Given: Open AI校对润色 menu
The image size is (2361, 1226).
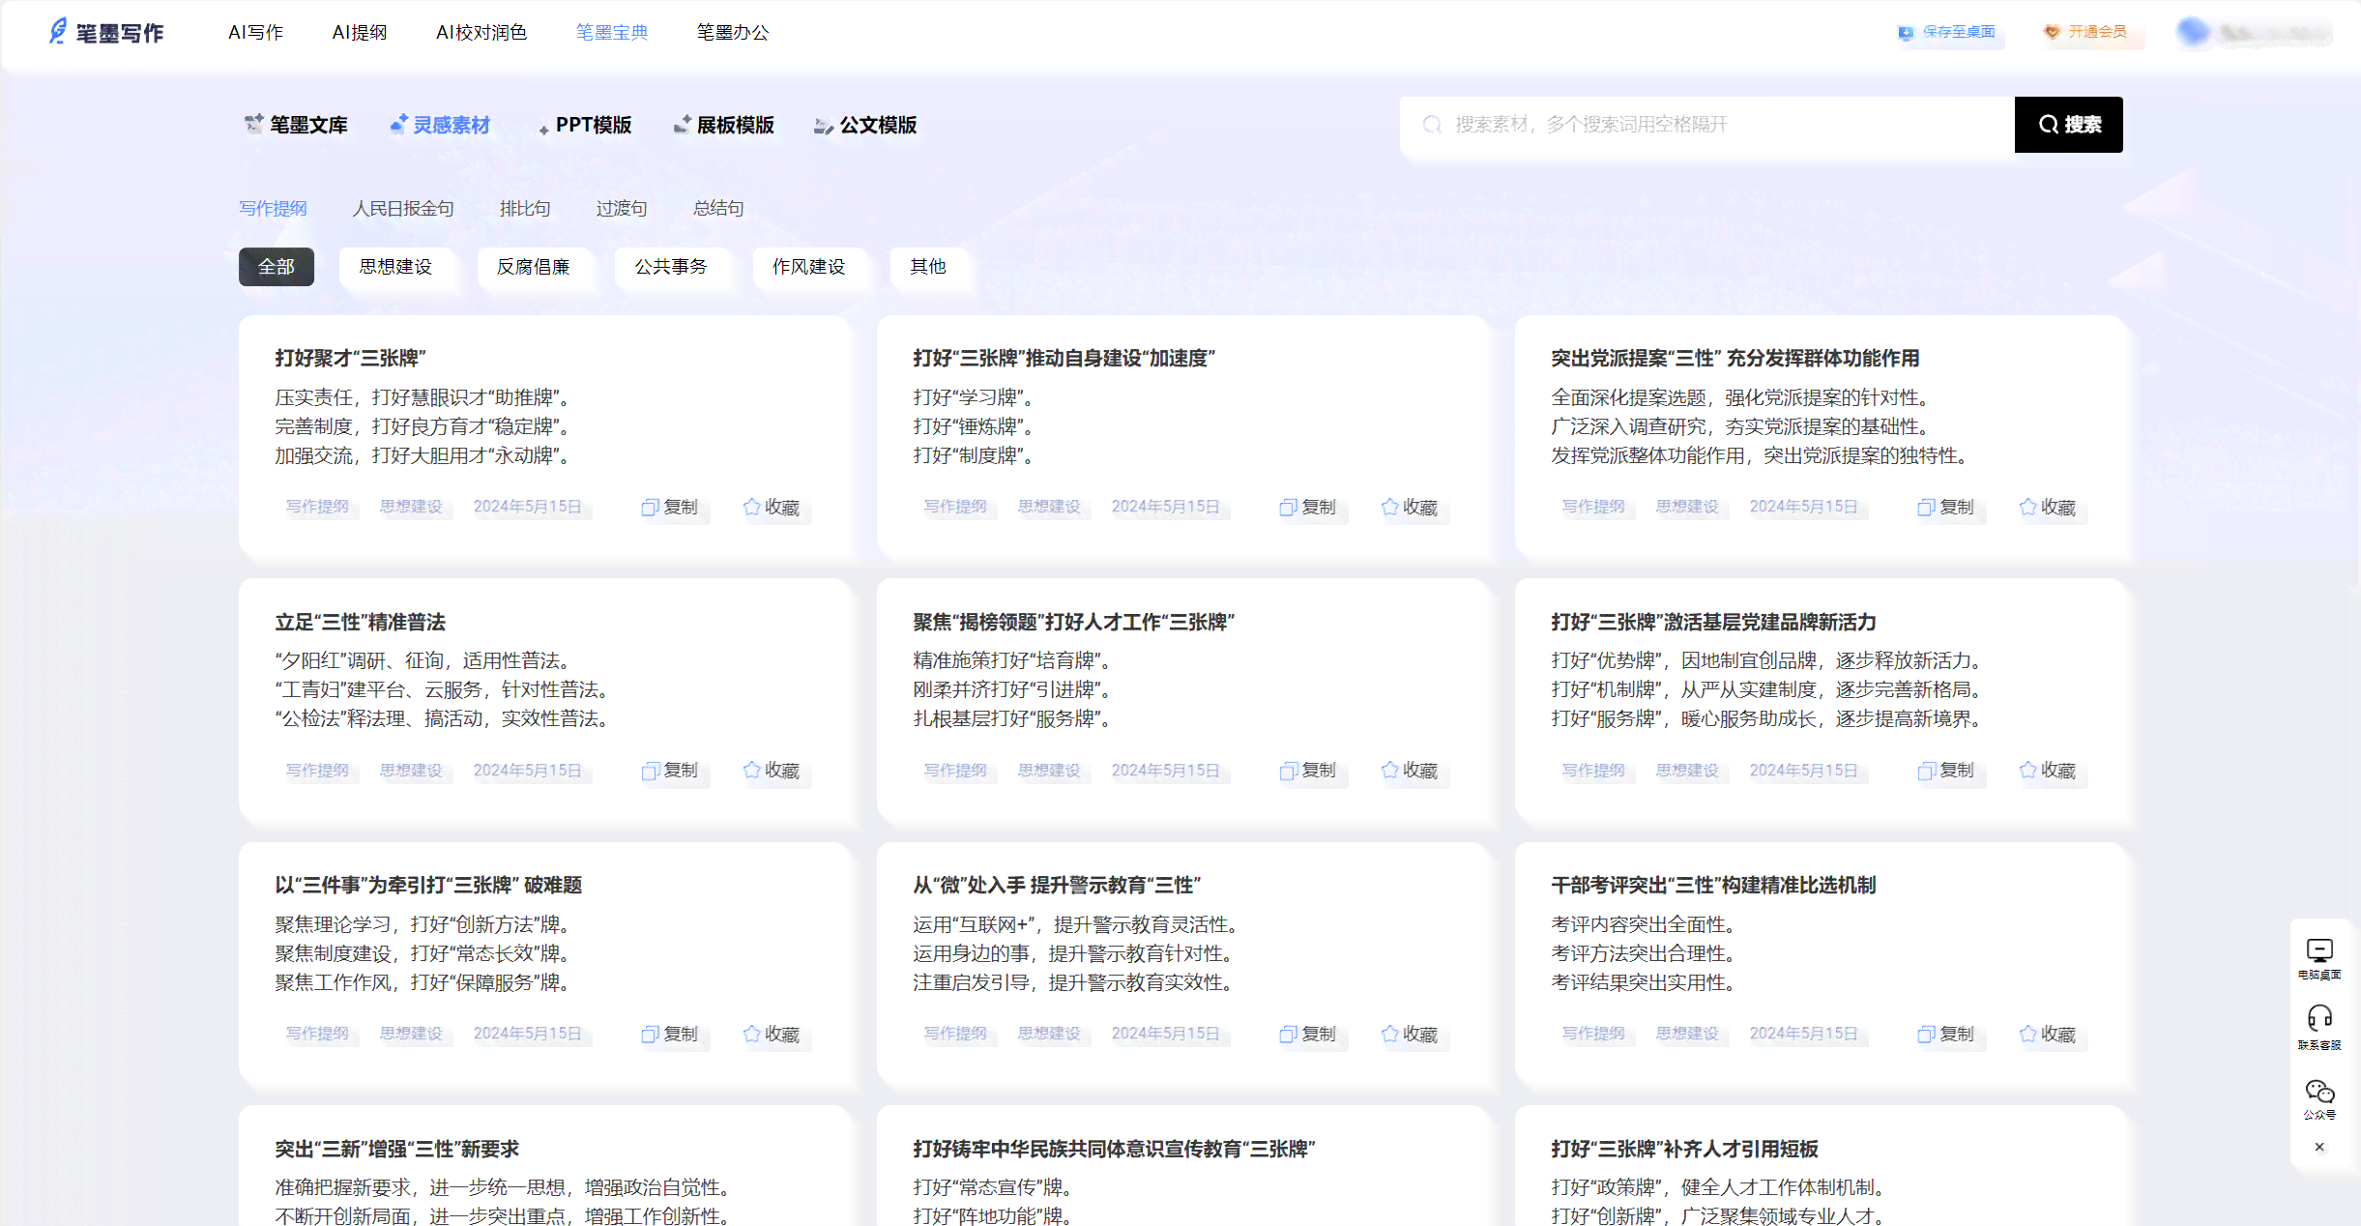Looking at the screenshot, I should (x=481, y=32).
